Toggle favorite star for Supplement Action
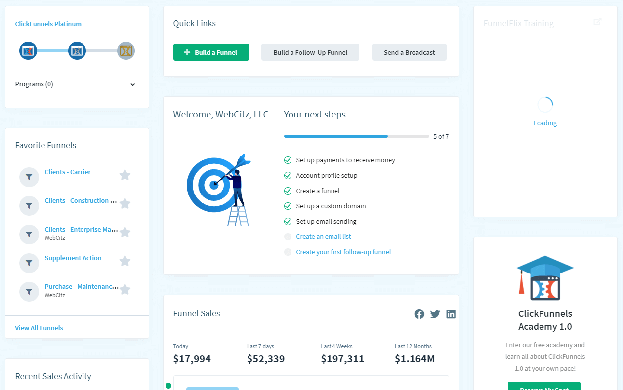 tap(125, 261)
